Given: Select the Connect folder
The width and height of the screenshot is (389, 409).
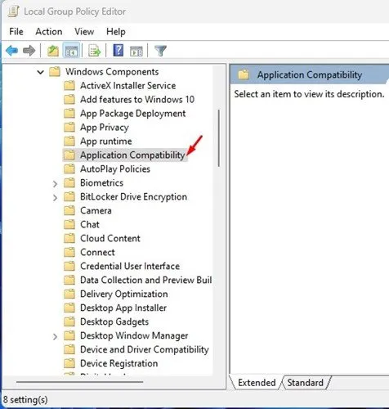Looking at the screenshot, I should [97, 252].
